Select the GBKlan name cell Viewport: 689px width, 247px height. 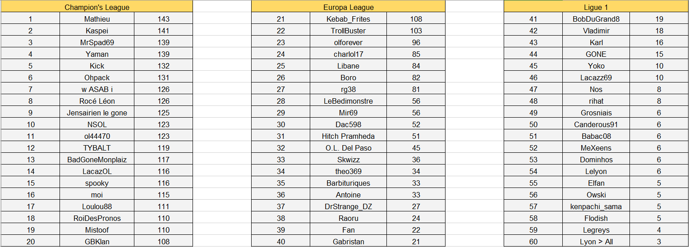97,242
